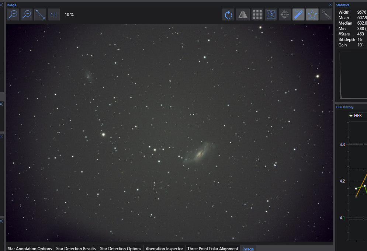The width and height of the screenshot is (367, 251).
Task: Flip the image with mirror triangles icon
Action: click(x=243, y=14)
